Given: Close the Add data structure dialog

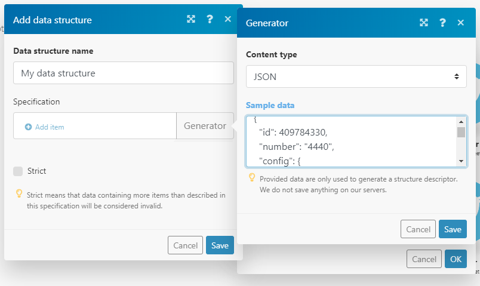Looking at the screenshot, I should tap(227, 19).
